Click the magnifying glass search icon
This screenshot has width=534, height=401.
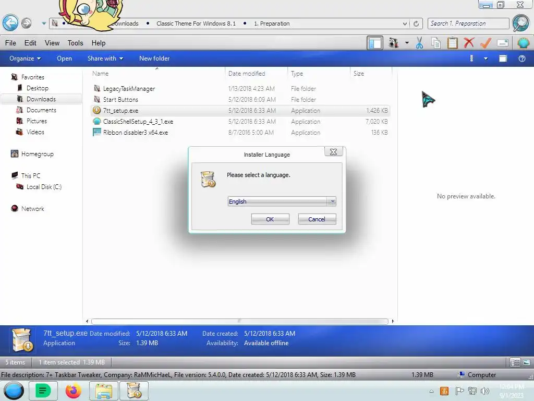pos(521,23)
